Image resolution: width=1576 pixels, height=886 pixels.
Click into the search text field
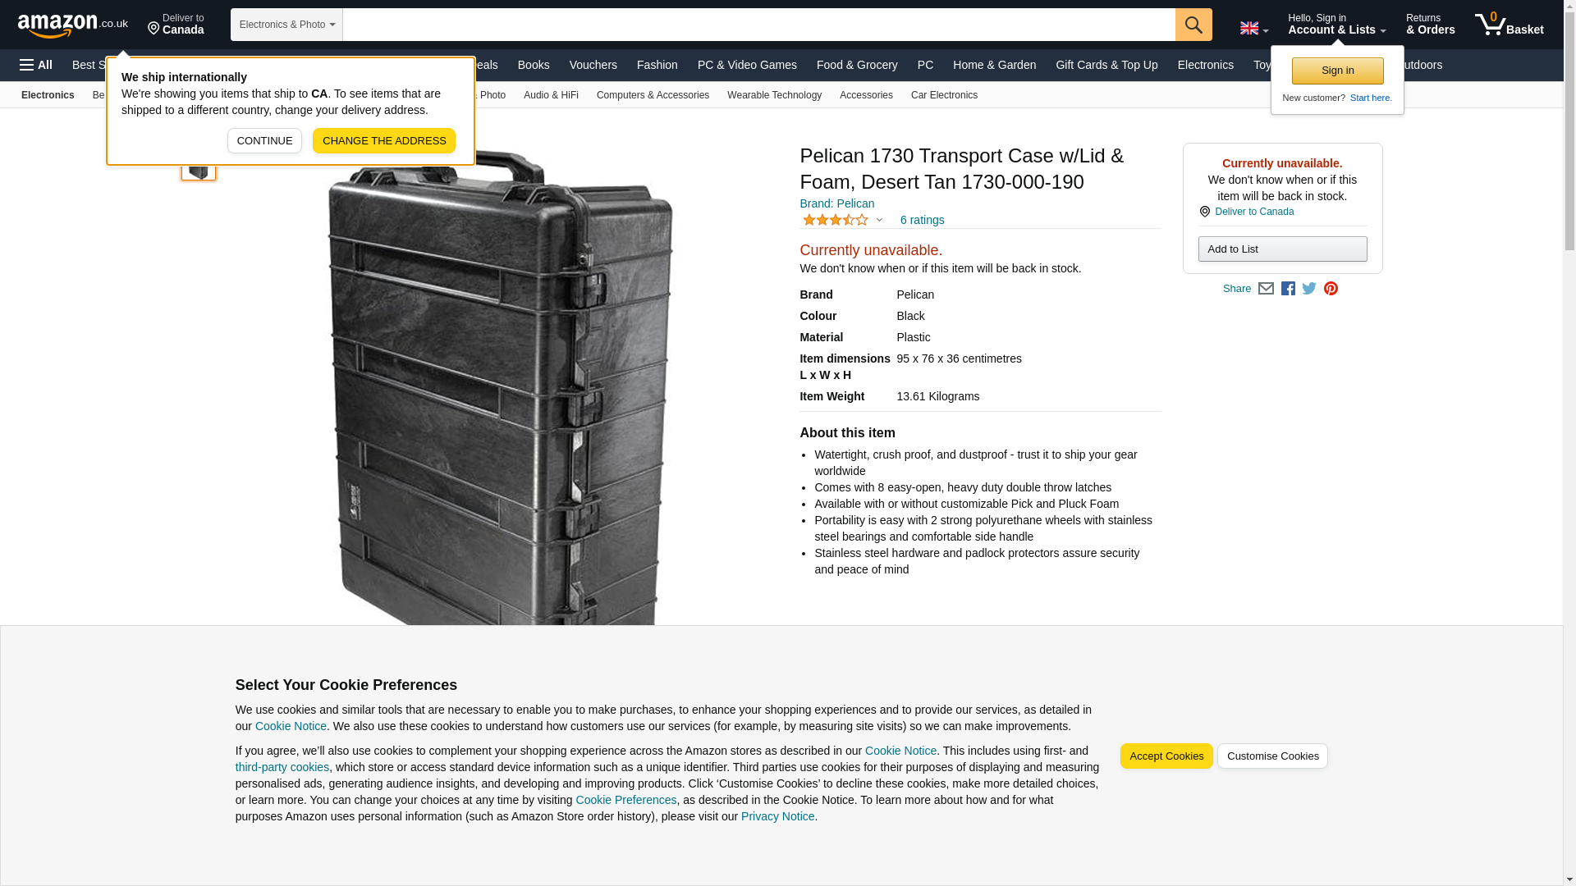tap(758, 25)
